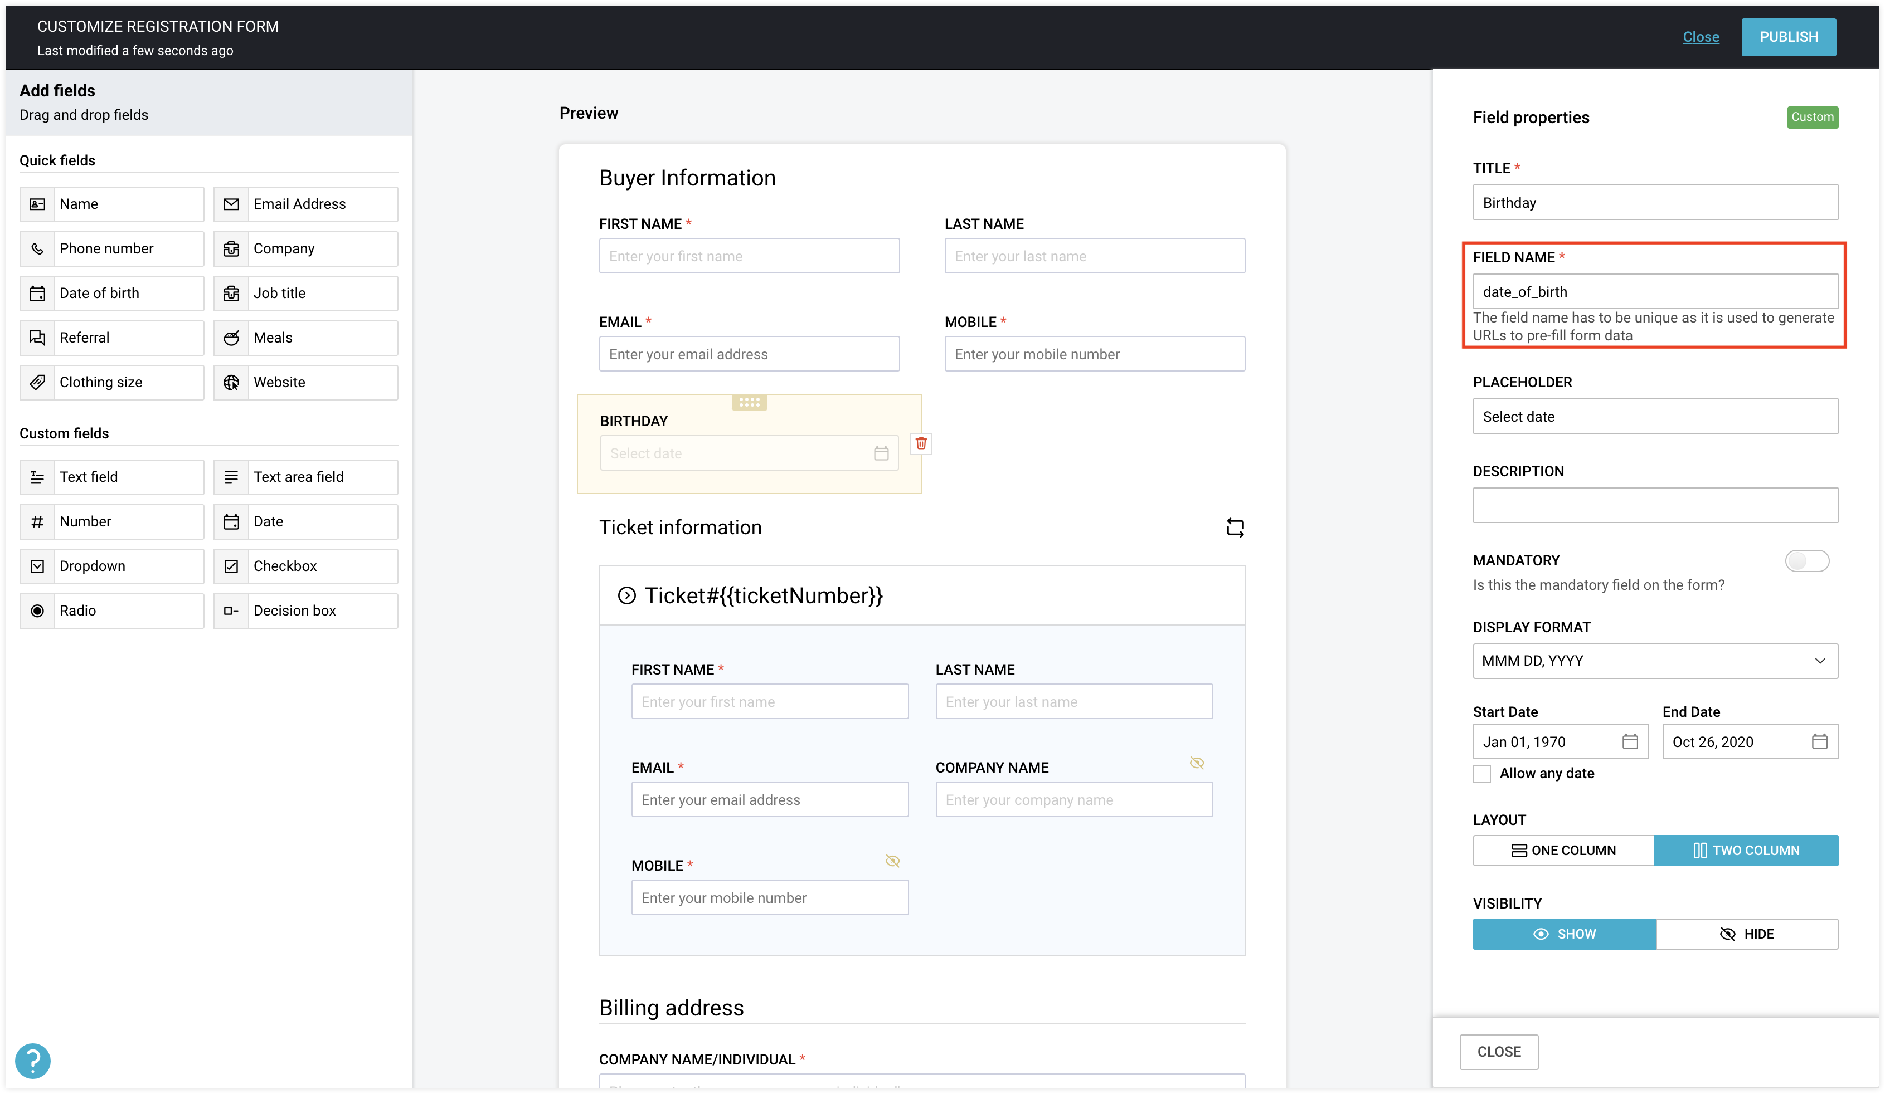
Task: Click the CLOSE button in Field properties panel
Action: 1499,1051
